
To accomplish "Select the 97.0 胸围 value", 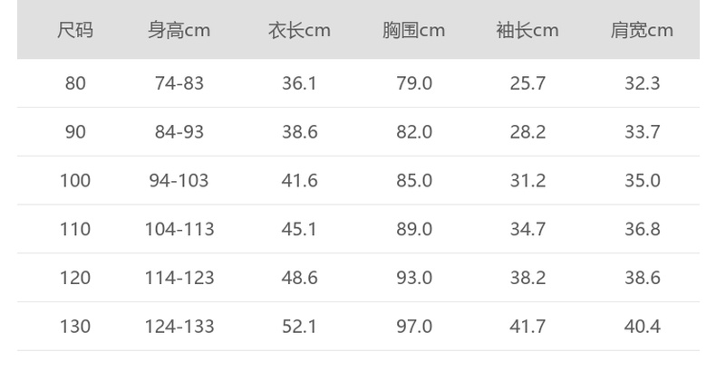I will pos(414,327).
